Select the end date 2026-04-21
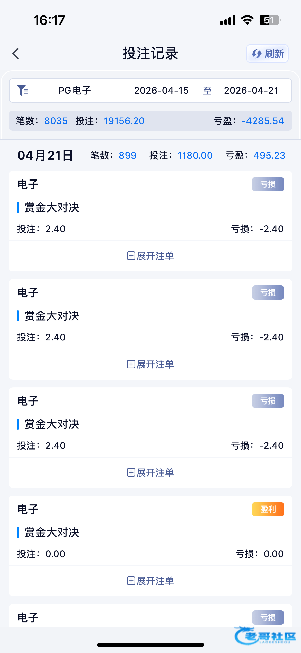Screen dimensions: 301x653 pyautogui.click(x=251, y=91)
